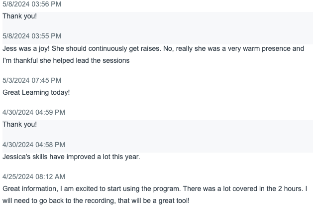Click the 4/25/2024 08:12 AM timestamp
This screenshot has width=314, height=205.
click(x=34, y=177)
